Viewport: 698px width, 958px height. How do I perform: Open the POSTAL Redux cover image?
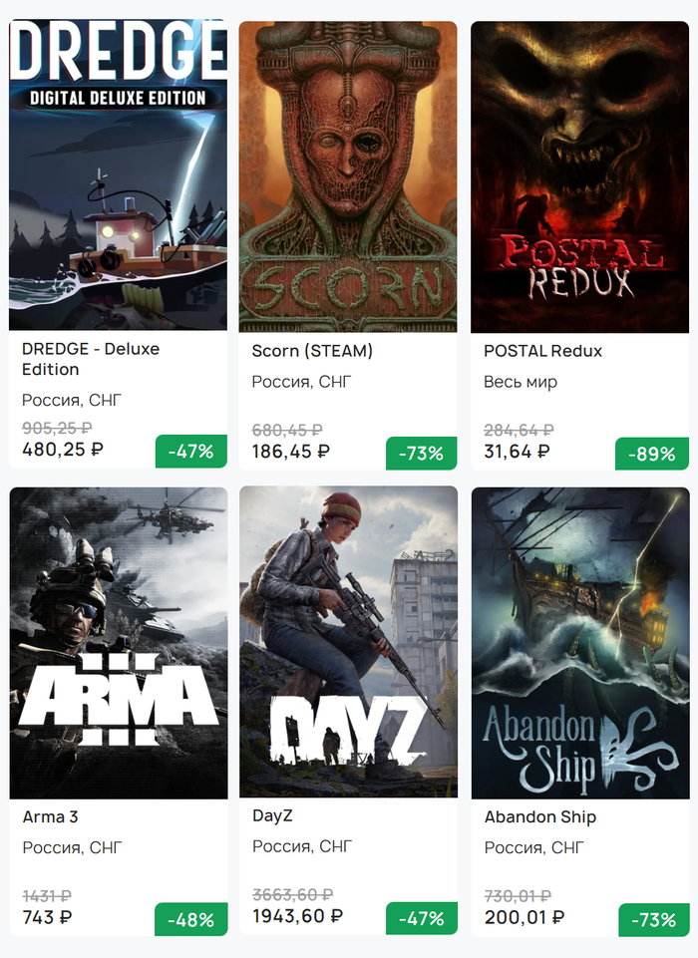point(579,177)
